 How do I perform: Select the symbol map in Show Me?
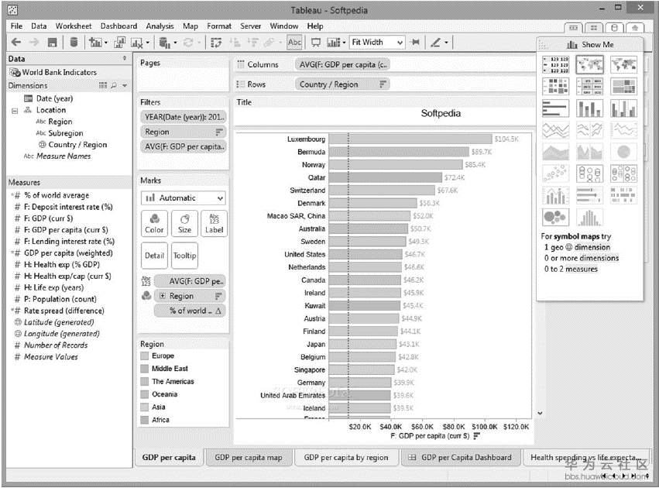pyautogui.click(x=589, y=64)
